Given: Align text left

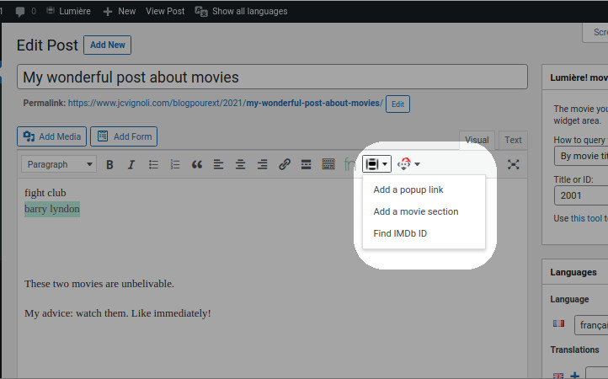Looking at the screenshot, I should tap(219, 164).
